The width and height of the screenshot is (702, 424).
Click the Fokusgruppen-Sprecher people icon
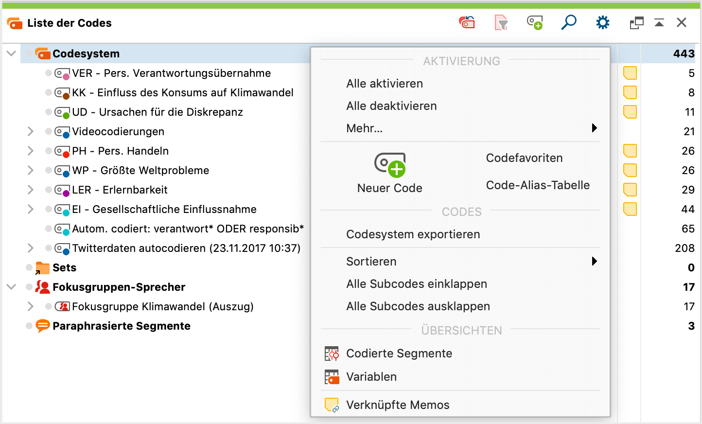[x=42, y=287]
